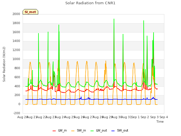The width and height of the screenshot is (181, 136).
Task: Toggle the SW_out legend entry
Action: tap(120, 131)
